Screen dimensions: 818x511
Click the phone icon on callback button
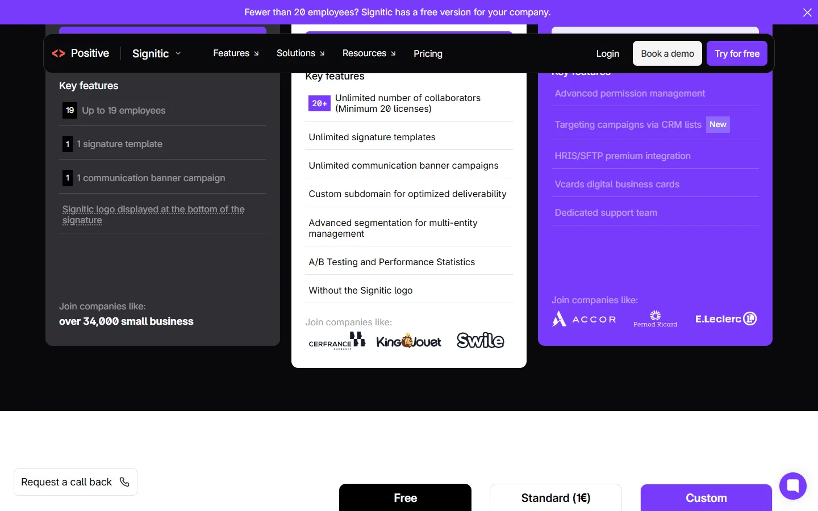(x=124, y=482)
